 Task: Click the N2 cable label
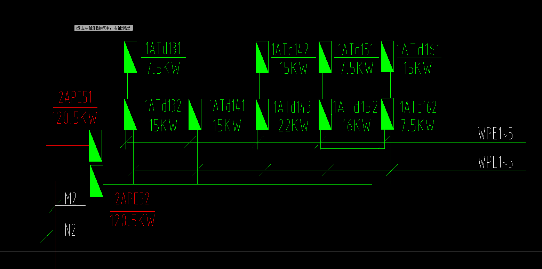(x=70, y=230)
